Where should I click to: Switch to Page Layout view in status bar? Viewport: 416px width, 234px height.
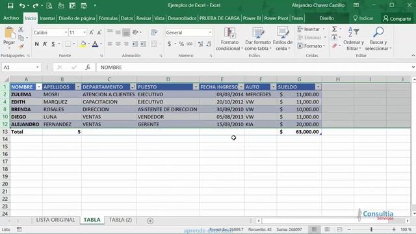coord(327,229)
